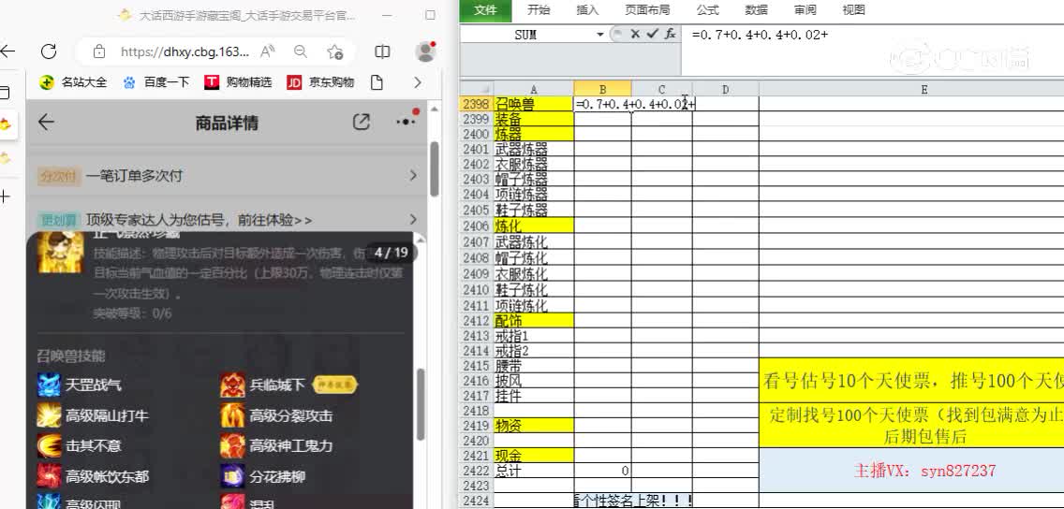The height and width of the screenshot is (509, 1064).
Task: Select column C header
Action: pos(661,89)
